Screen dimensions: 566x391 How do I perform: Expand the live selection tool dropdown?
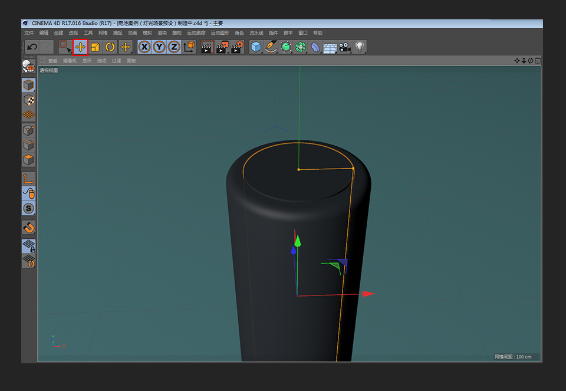click(64, 47)
